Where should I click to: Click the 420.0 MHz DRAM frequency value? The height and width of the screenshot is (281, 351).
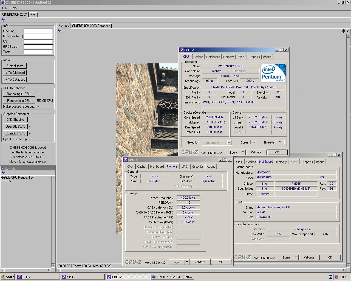click(188, 198)
